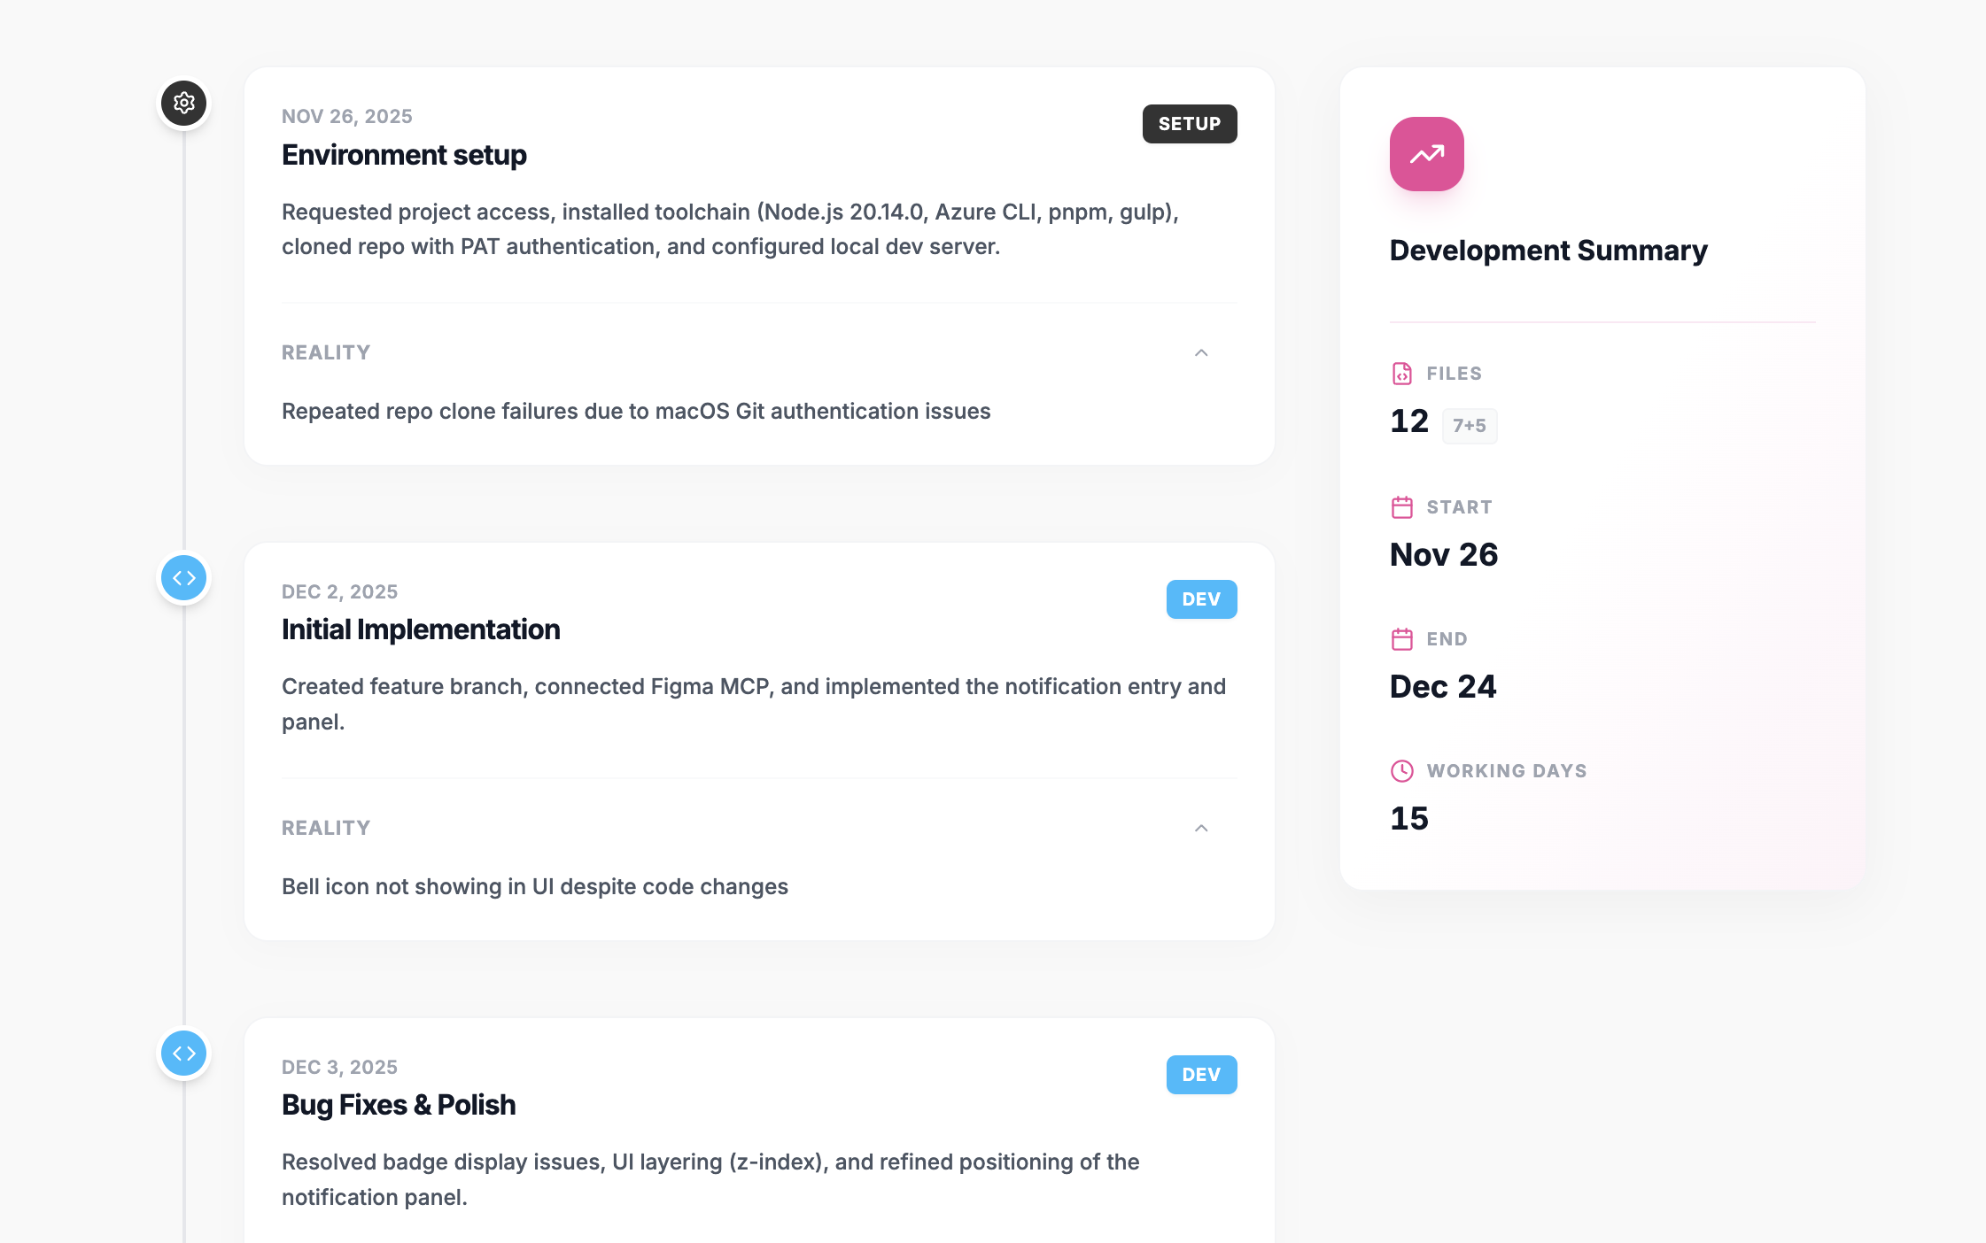The image size is (1986, 1243).
Task: Click the Files document icon
Action: coord(1401,374)
